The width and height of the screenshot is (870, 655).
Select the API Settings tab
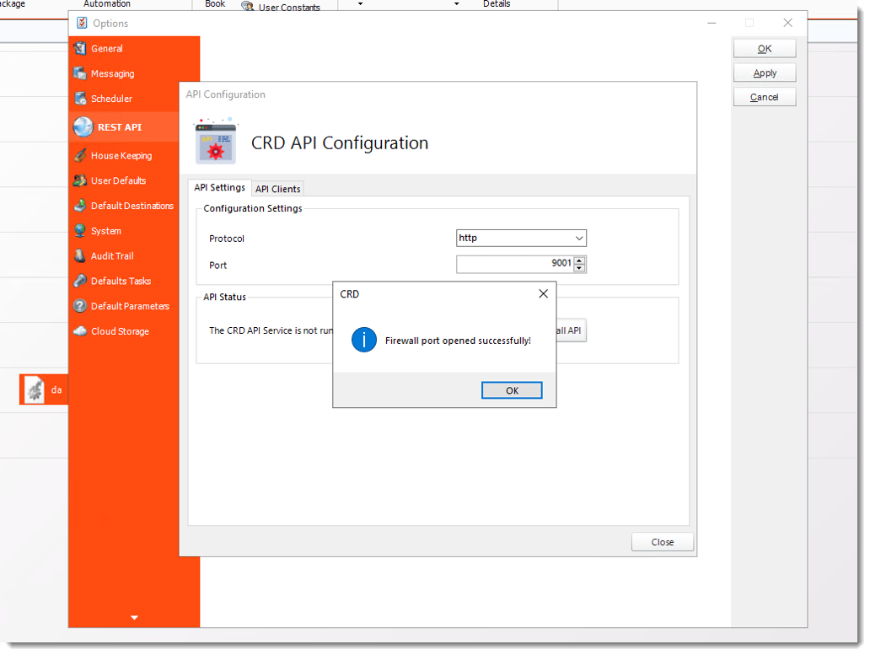pyautogui.click(x=219, y=187)
